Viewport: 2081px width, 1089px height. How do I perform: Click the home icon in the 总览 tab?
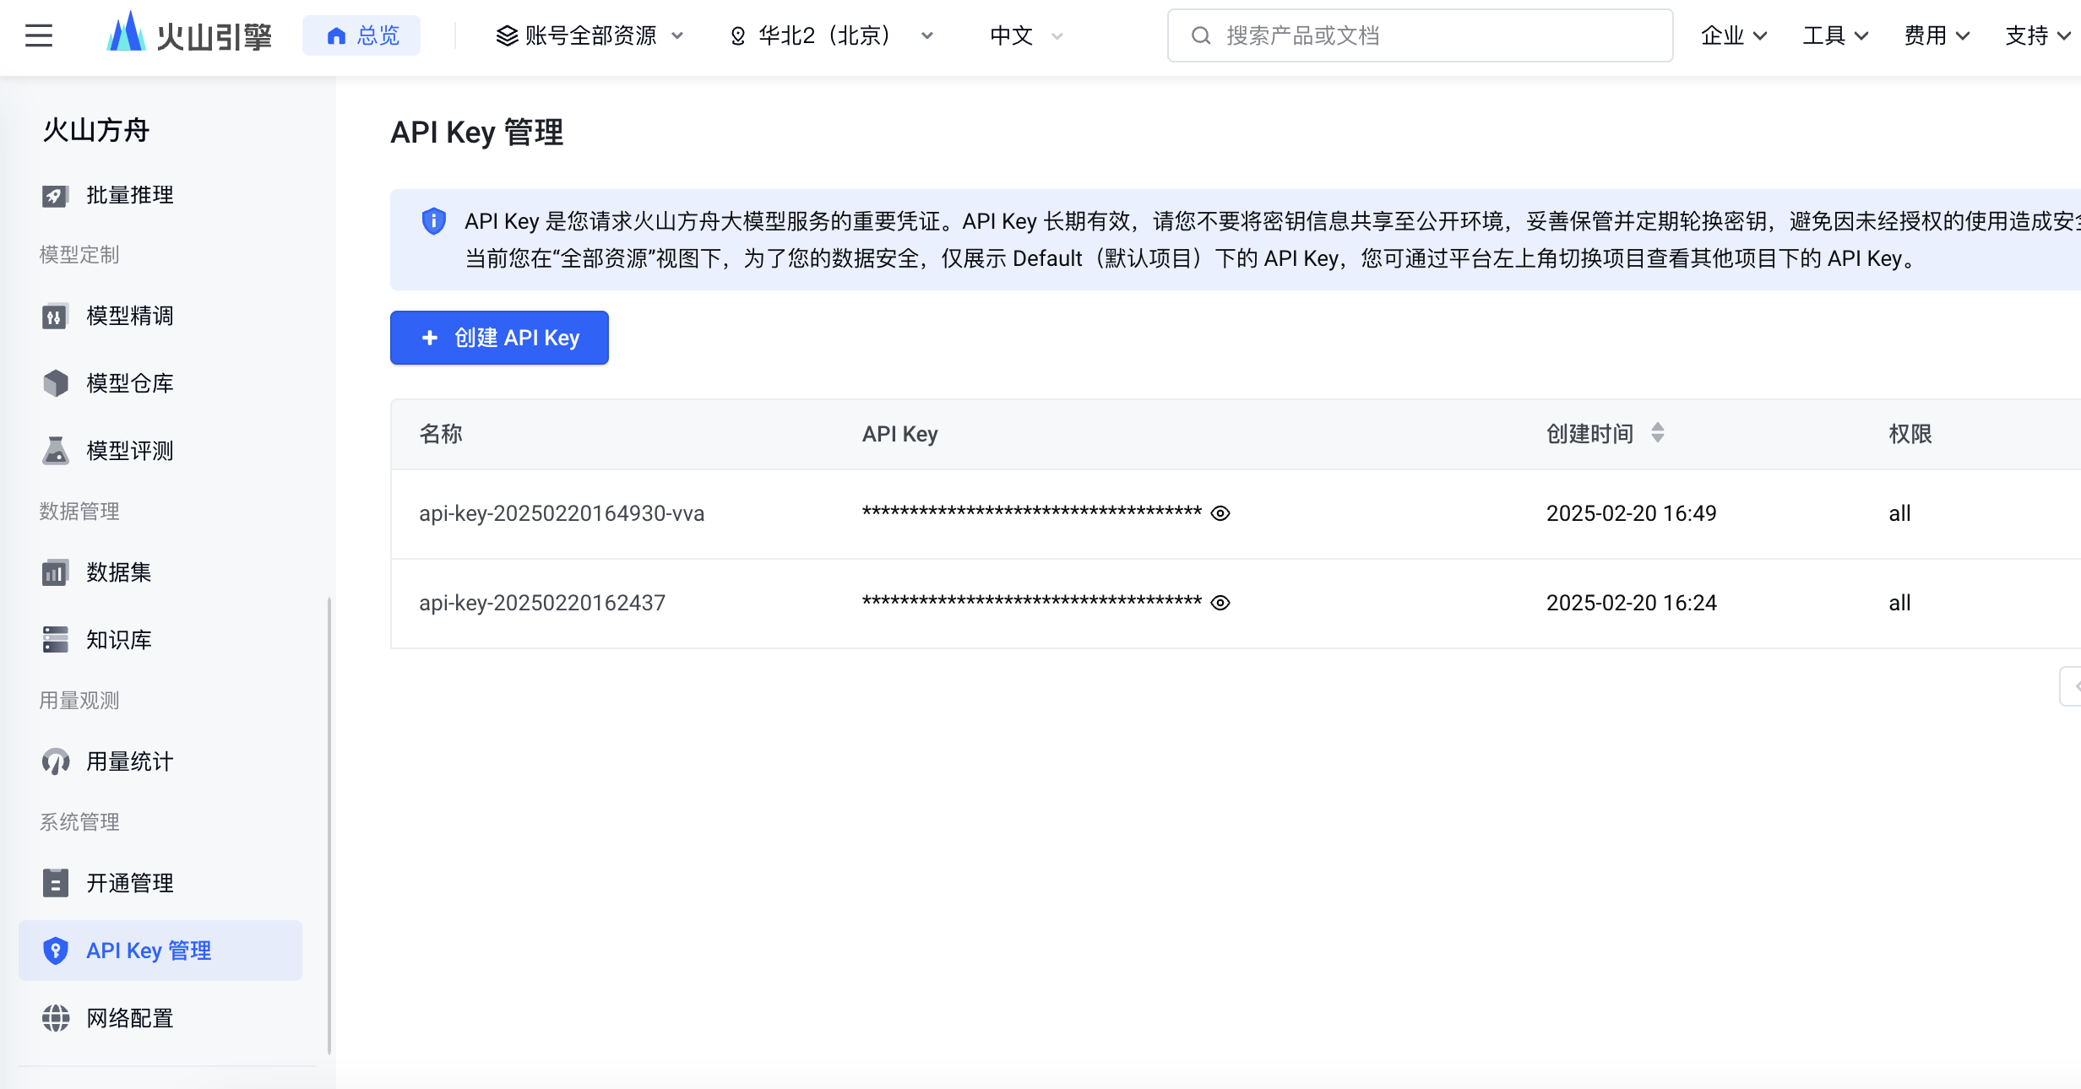coord(336,35)
